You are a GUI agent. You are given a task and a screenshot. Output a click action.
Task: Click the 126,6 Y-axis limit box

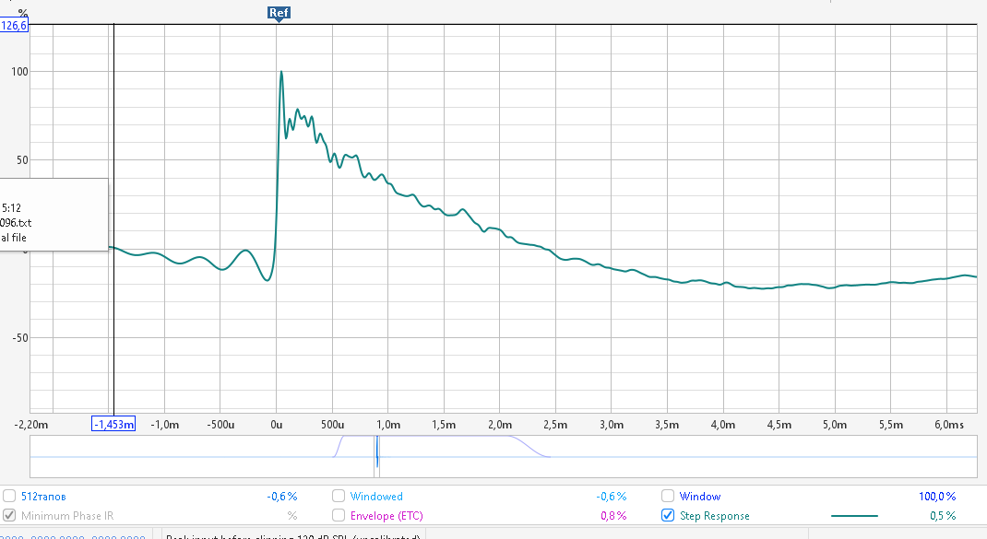click(x=15, y=26)
